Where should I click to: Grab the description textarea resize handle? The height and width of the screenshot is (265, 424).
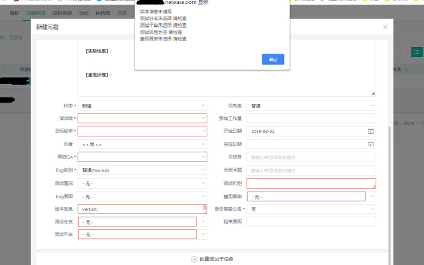(x=373, y=93)
